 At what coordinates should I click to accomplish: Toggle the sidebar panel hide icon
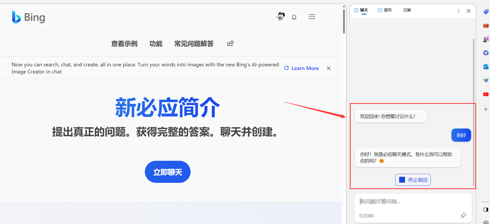pos(486,210)
